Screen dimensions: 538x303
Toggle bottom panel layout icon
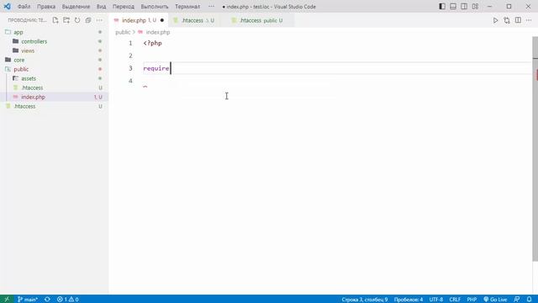[453, 6]
